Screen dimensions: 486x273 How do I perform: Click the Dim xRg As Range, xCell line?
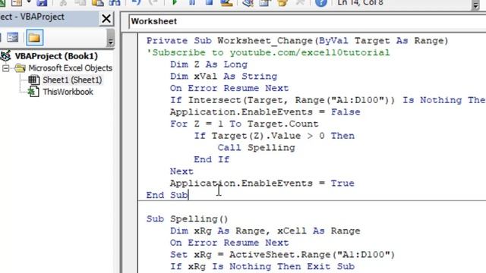[x=265, y=231]
